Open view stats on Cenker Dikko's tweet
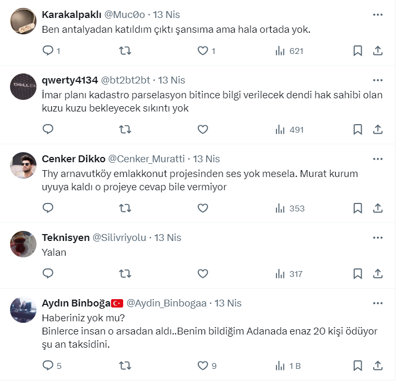The image size is (396, 381). tap(290, 208)
